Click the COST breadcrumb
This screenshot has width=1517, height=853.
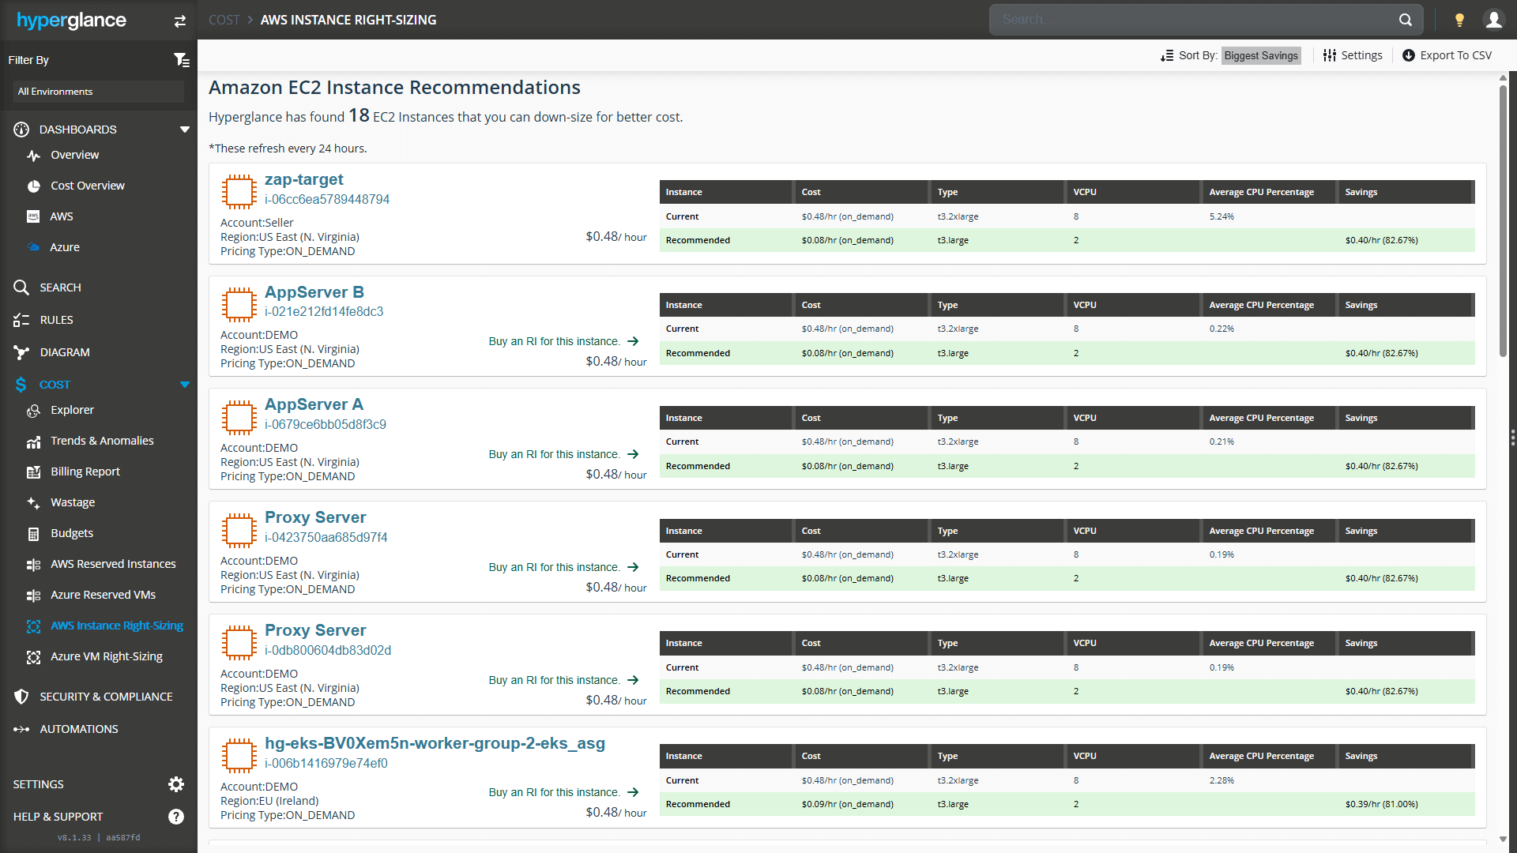point(224,20)
